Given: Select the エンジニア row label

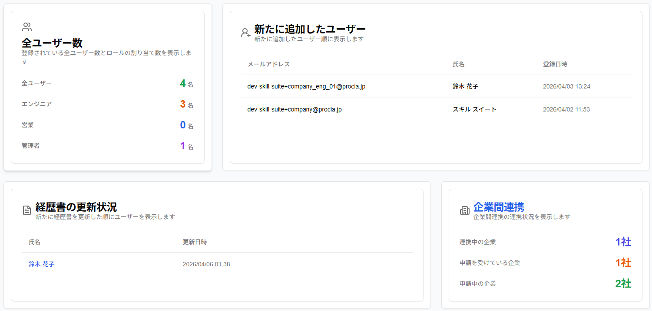Looking at the screenshot, I should (37, 104).
